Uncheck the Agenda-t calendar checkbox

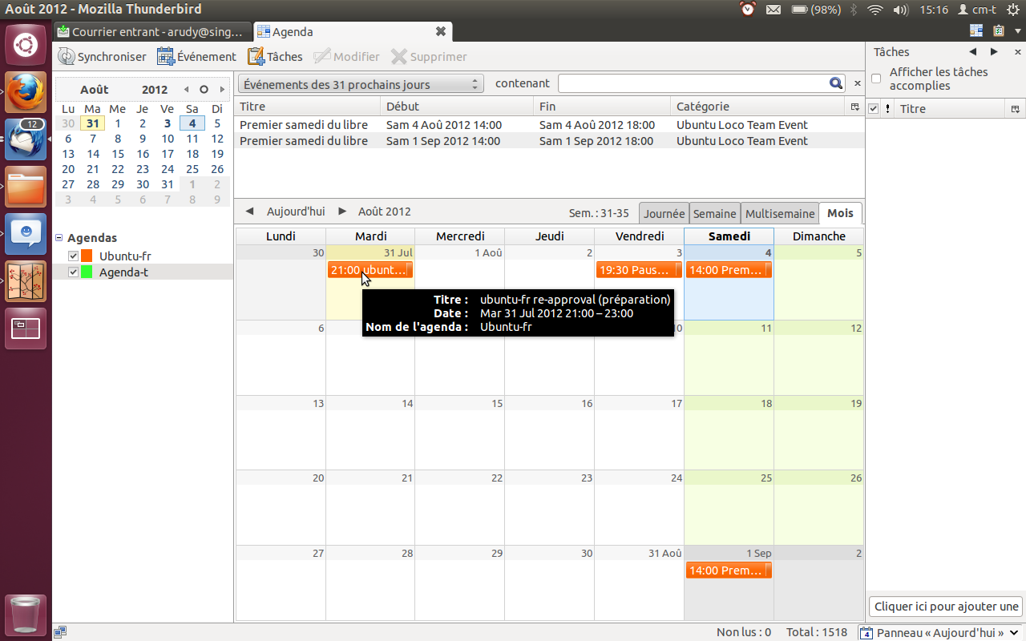(x=74, y=272)
